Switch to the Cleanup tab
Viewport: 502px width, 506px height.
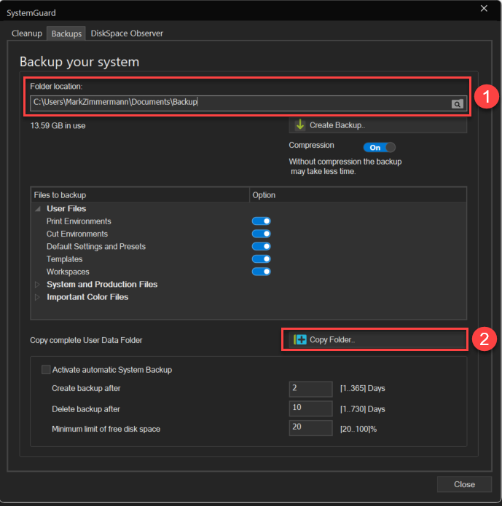pyautogui.click(x=27, y=33)
